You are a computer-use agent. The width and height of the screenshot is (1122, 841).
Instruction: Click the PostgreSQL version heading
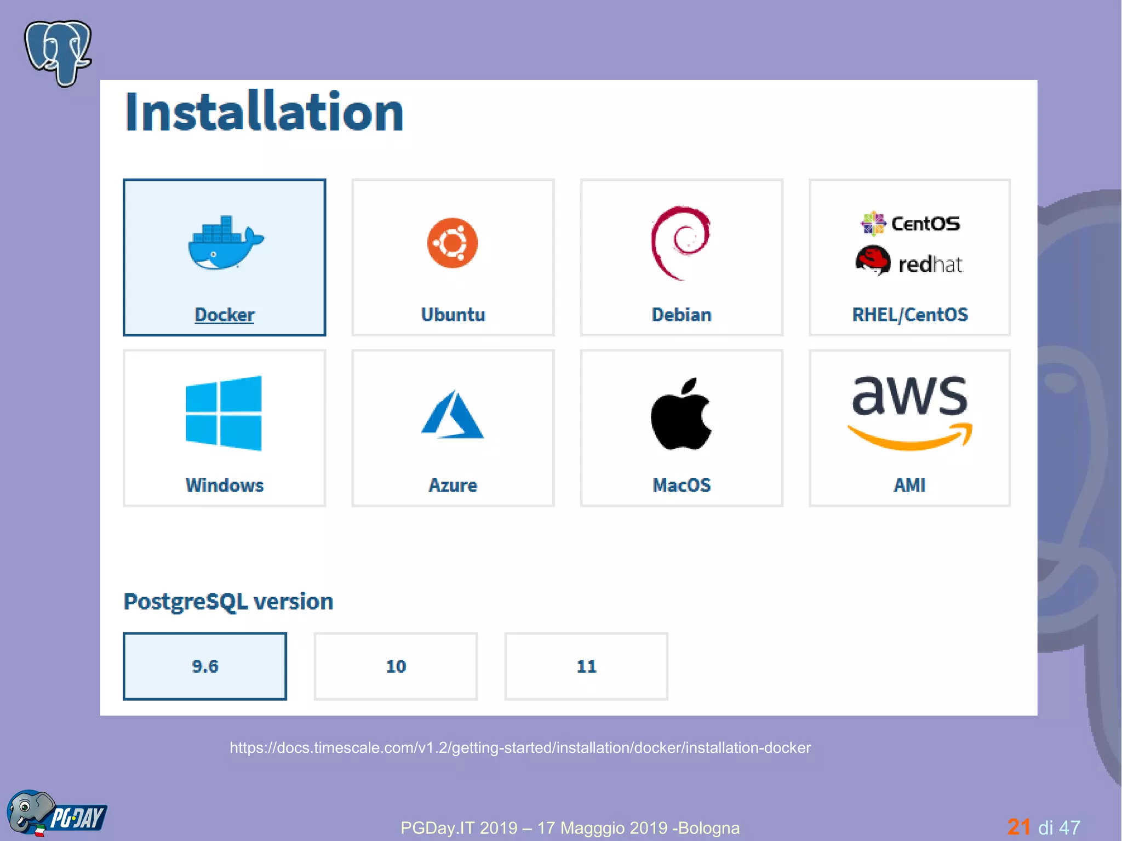click(228, 602)
